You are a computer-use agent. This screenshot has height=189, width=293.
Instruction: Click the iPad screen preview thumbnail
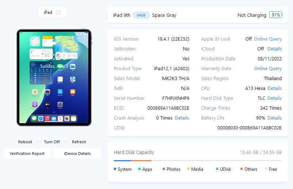(54, 78)
